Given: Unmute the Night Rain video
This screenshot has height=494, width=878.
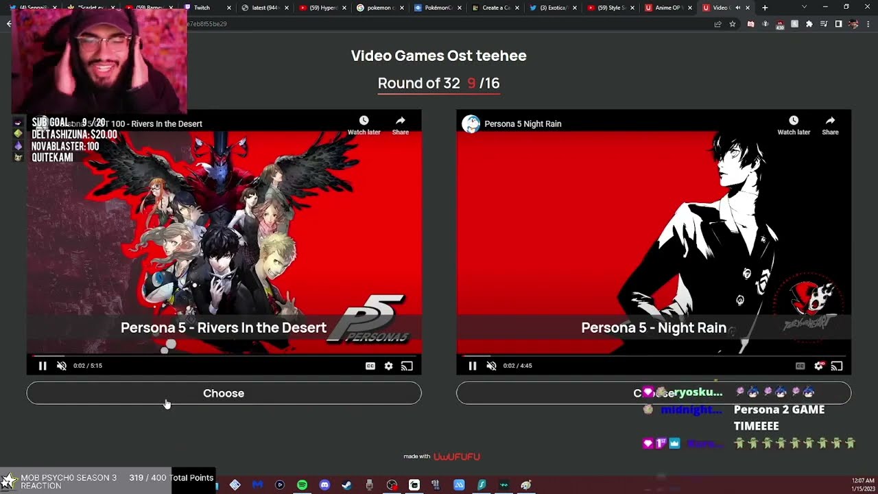Looking at the screenshot, I should click(491, 366).
